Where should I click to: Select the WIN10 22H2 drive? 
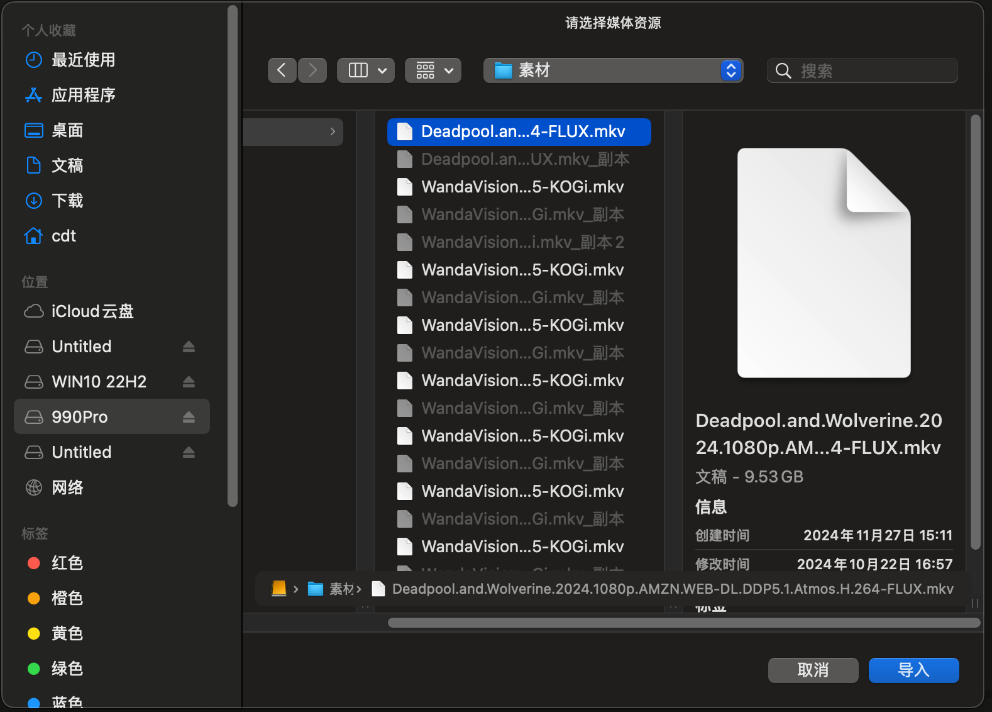[112, 382]
